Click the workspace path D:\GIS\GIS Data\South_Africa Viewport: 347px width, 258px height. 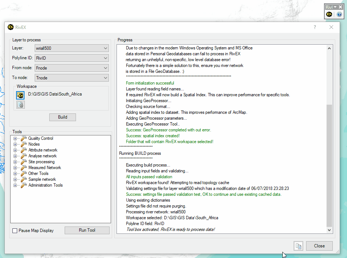55,94
